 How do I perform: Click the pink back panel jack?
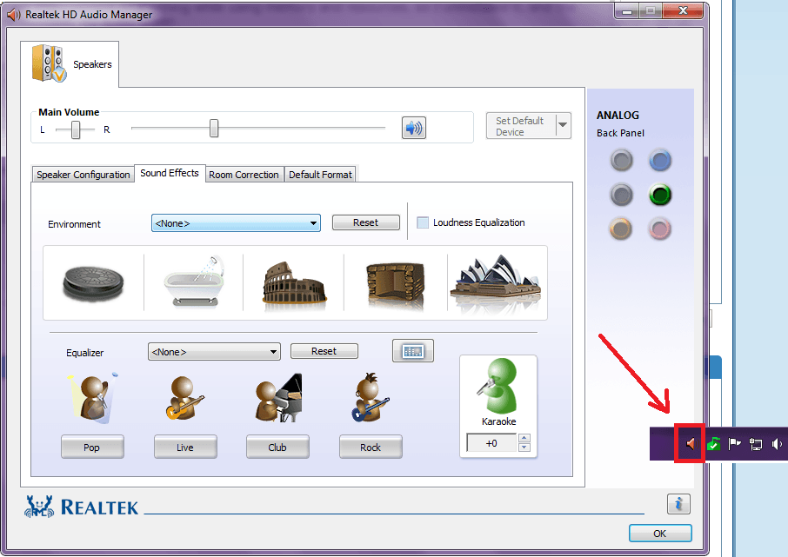(x=660, y=229)
